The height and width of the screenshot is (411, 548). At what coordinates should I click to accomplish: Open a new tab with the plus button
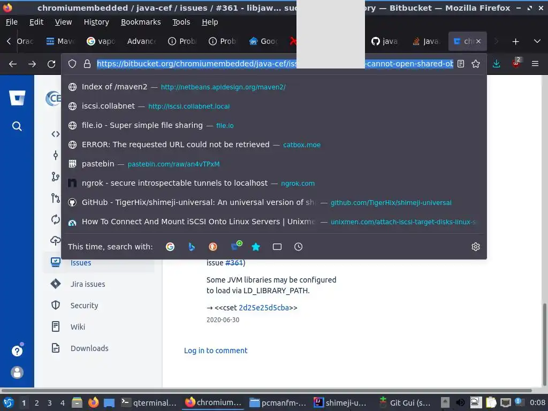tap(515, 42)
